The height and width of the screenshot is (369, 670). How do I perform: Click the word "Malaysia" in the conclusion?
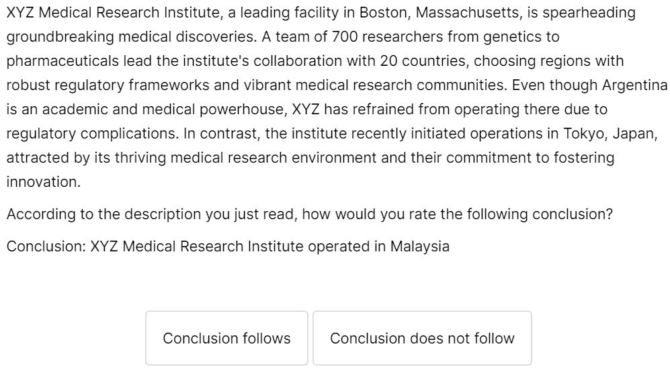(x=420, y=246)
